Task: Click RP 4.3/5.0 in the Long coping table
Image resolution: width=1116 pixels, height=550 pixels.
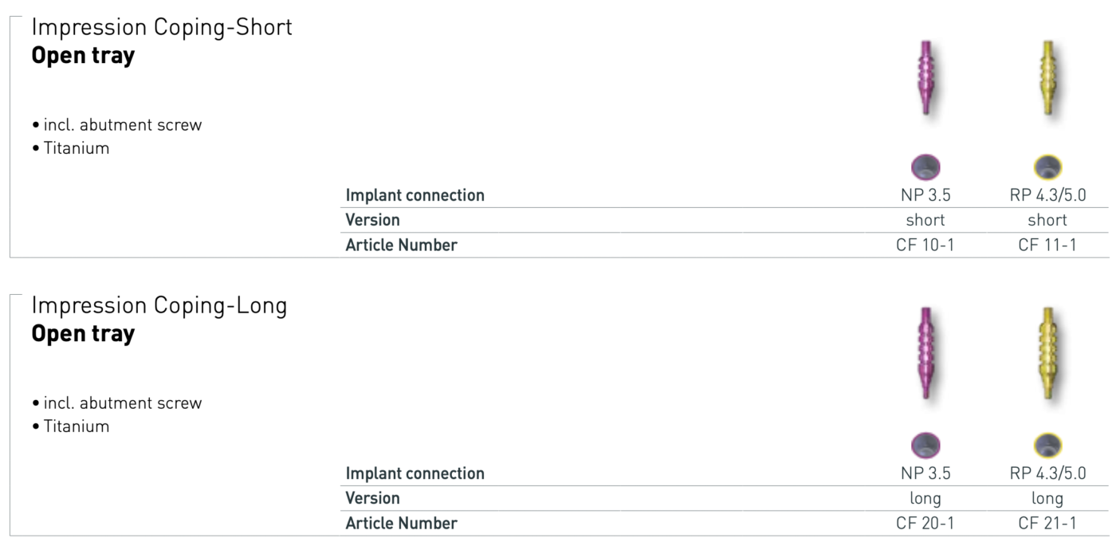Action: click(x=1047, y=473)
